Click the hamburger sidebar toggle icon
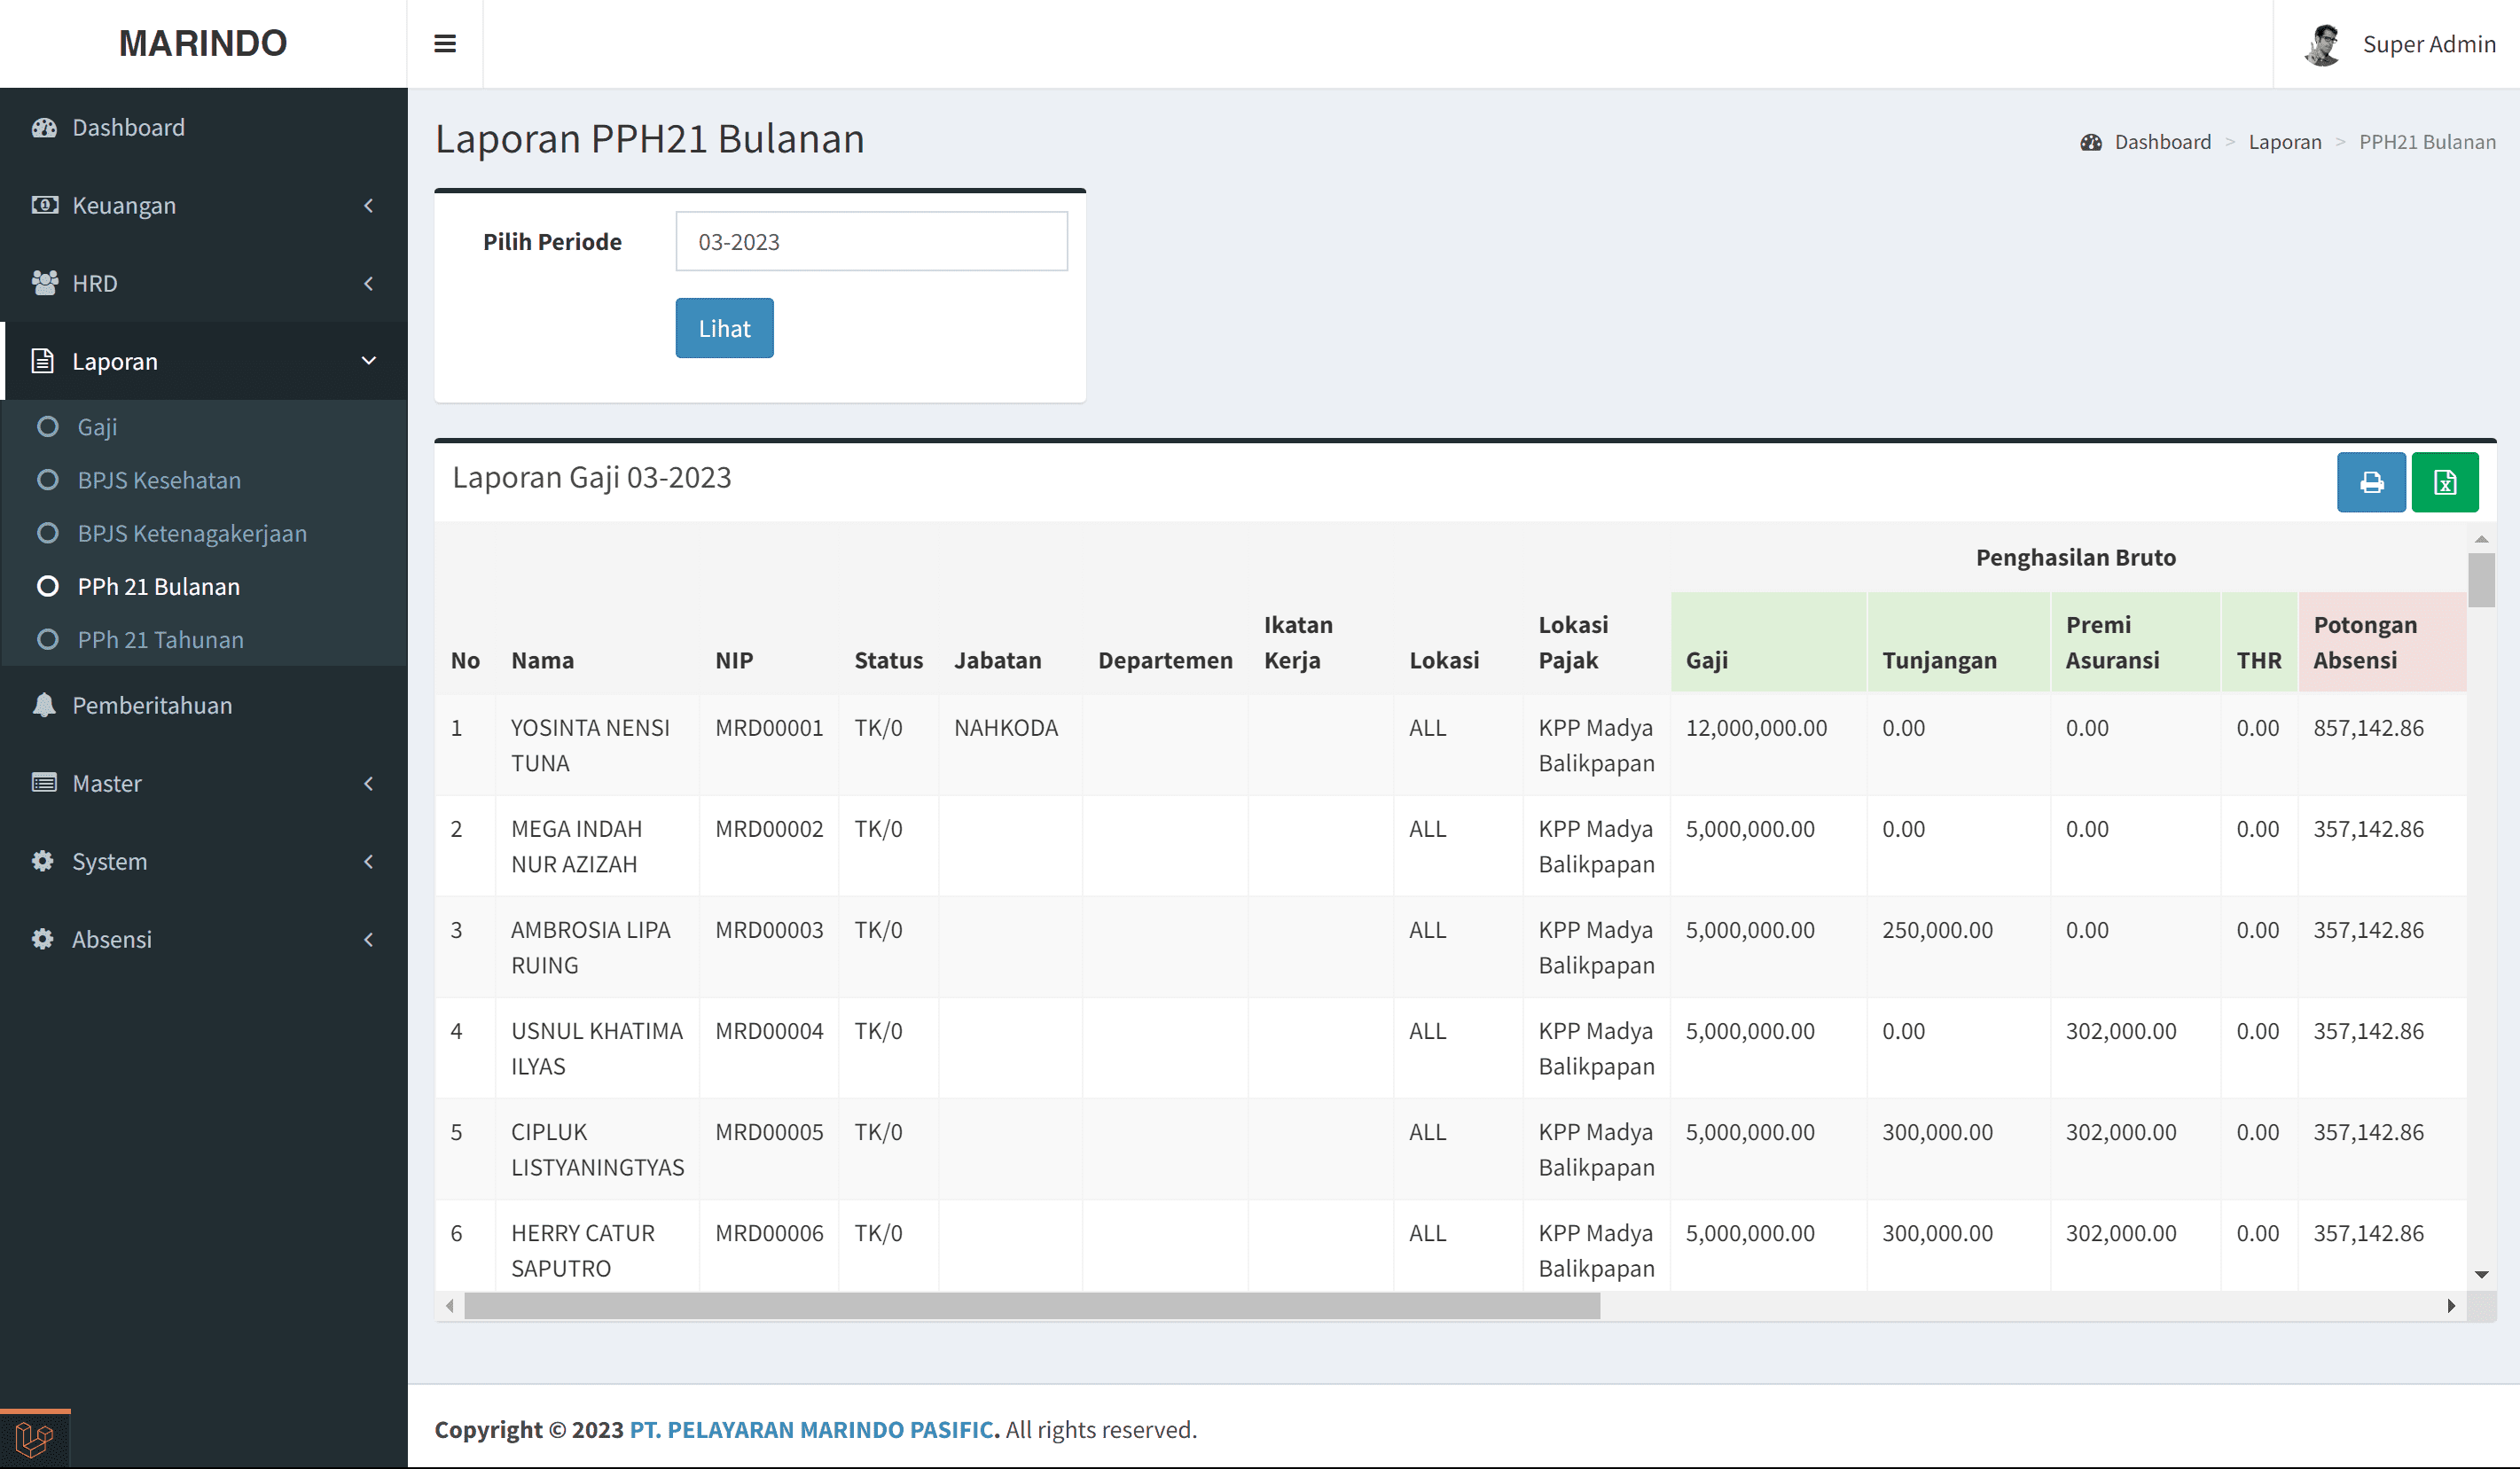This screenshot has width=2520, height=1469. pyautogui.click(x=445, y=44)
